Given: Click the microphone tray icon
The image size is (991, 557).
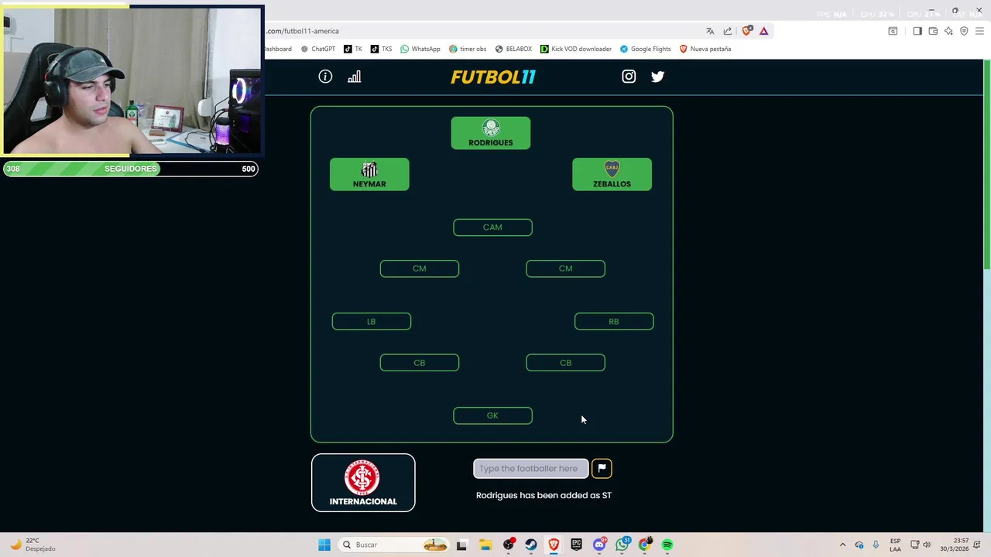Looking at the screenshot, I should coord(876,545).
